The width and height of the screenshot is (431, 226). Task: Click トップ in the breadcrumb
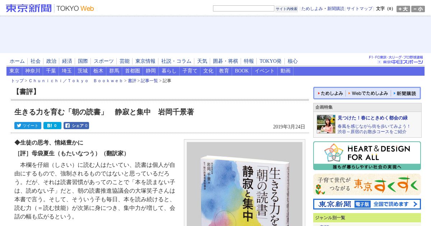(17, 81)
